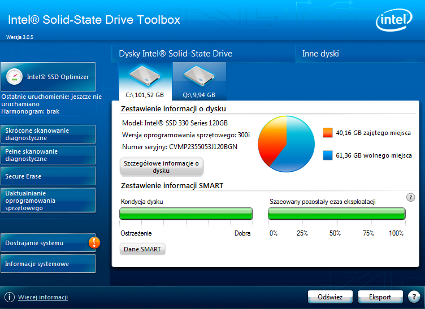Click the Kondycja dysku health bar
The image size is (425, 309).
coord(186,214)
